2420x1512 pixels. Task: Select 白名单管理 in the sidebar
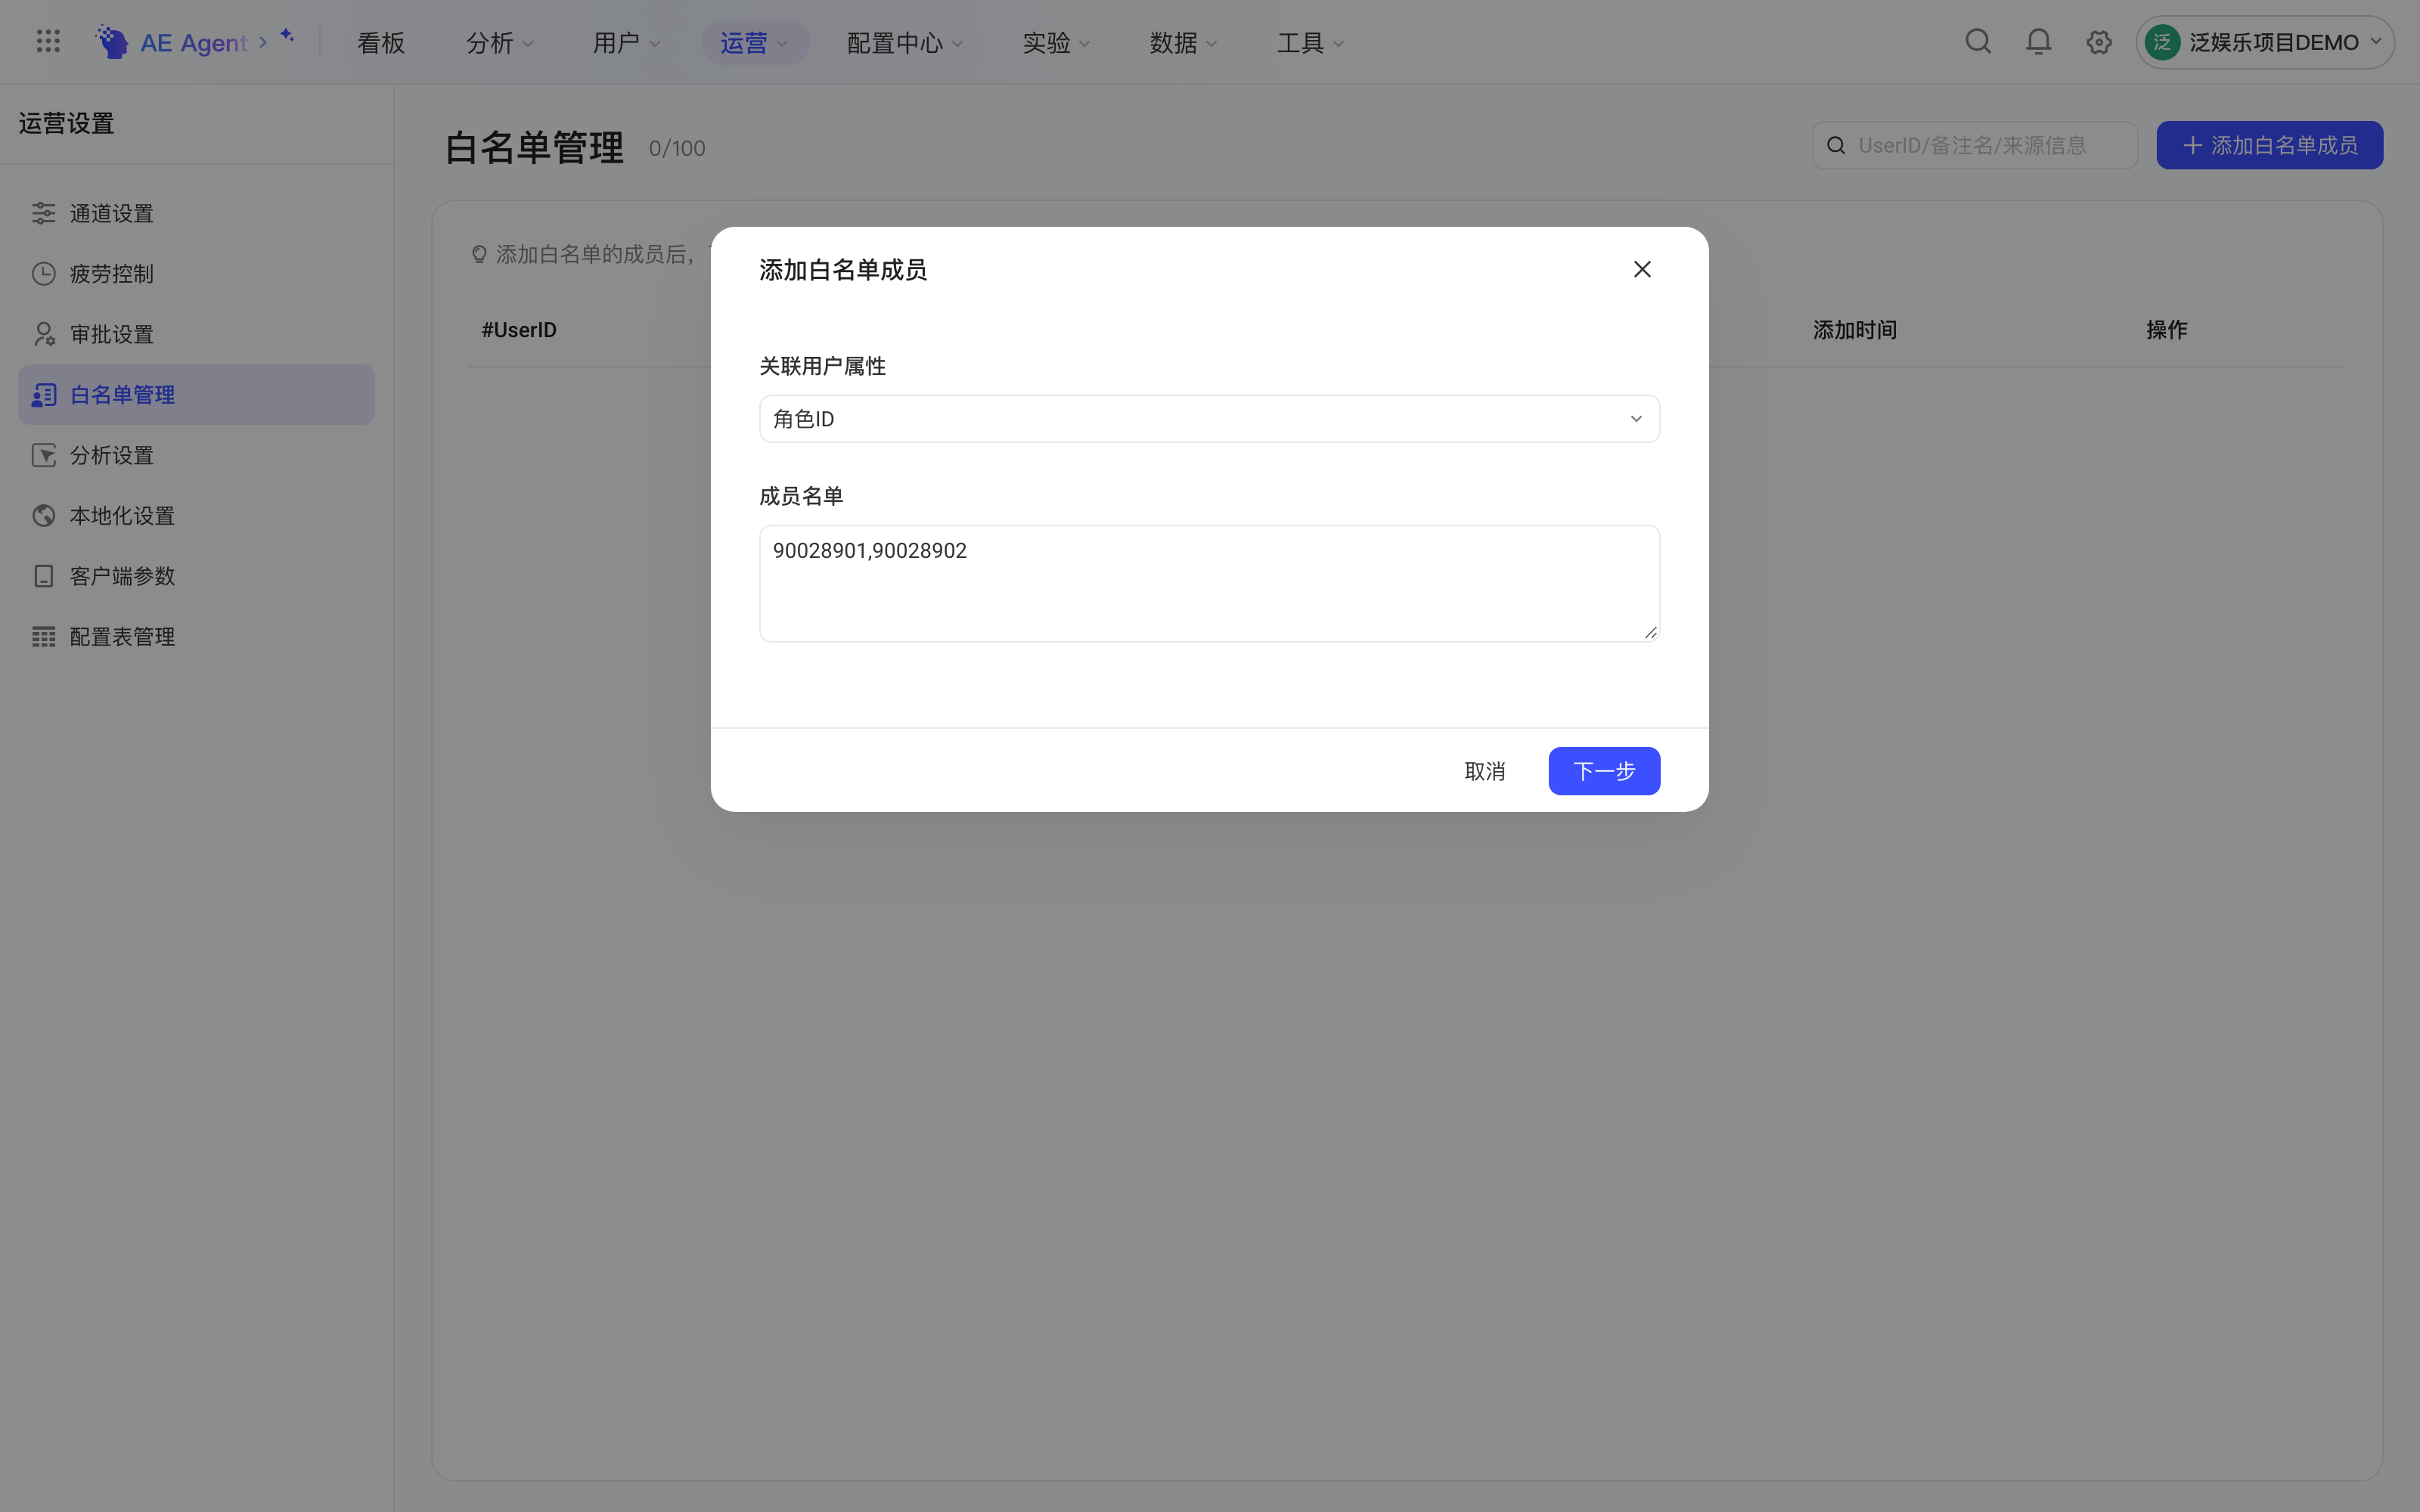(196, 395)
